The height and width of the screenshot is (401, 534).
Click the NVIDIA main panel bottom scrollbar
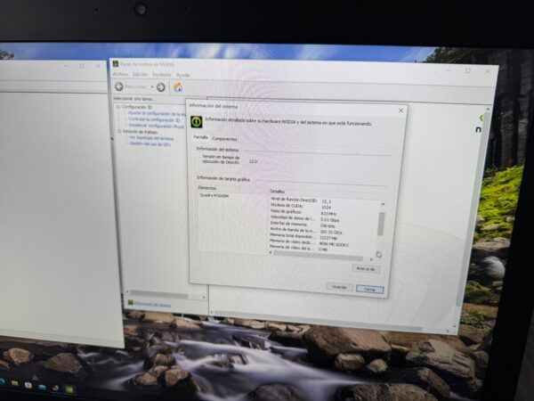click(319, 322)
